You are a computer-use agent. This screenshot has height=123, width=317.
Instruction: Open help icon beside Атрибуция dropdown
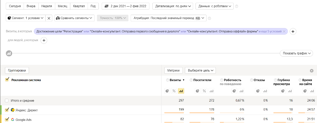point(210,18)
